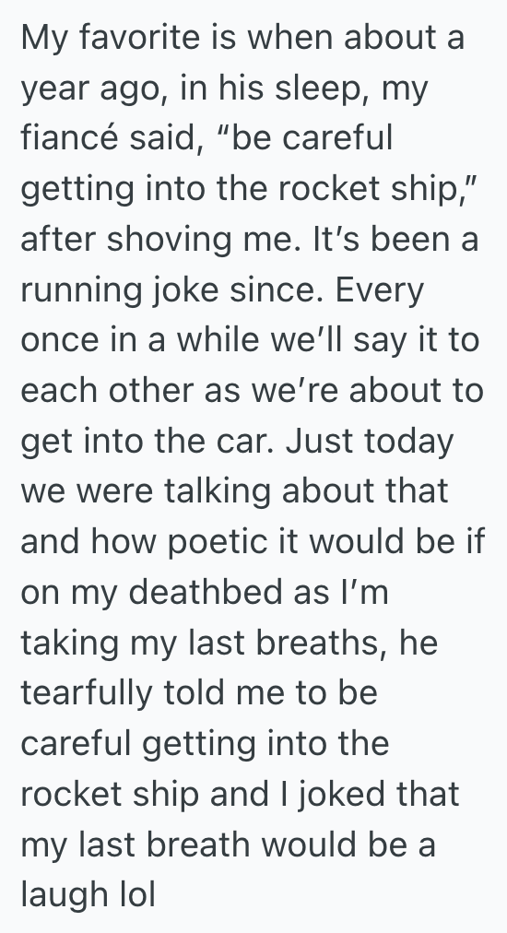Click the word "sleep"

pyautogui.click(x=322, y=89)
